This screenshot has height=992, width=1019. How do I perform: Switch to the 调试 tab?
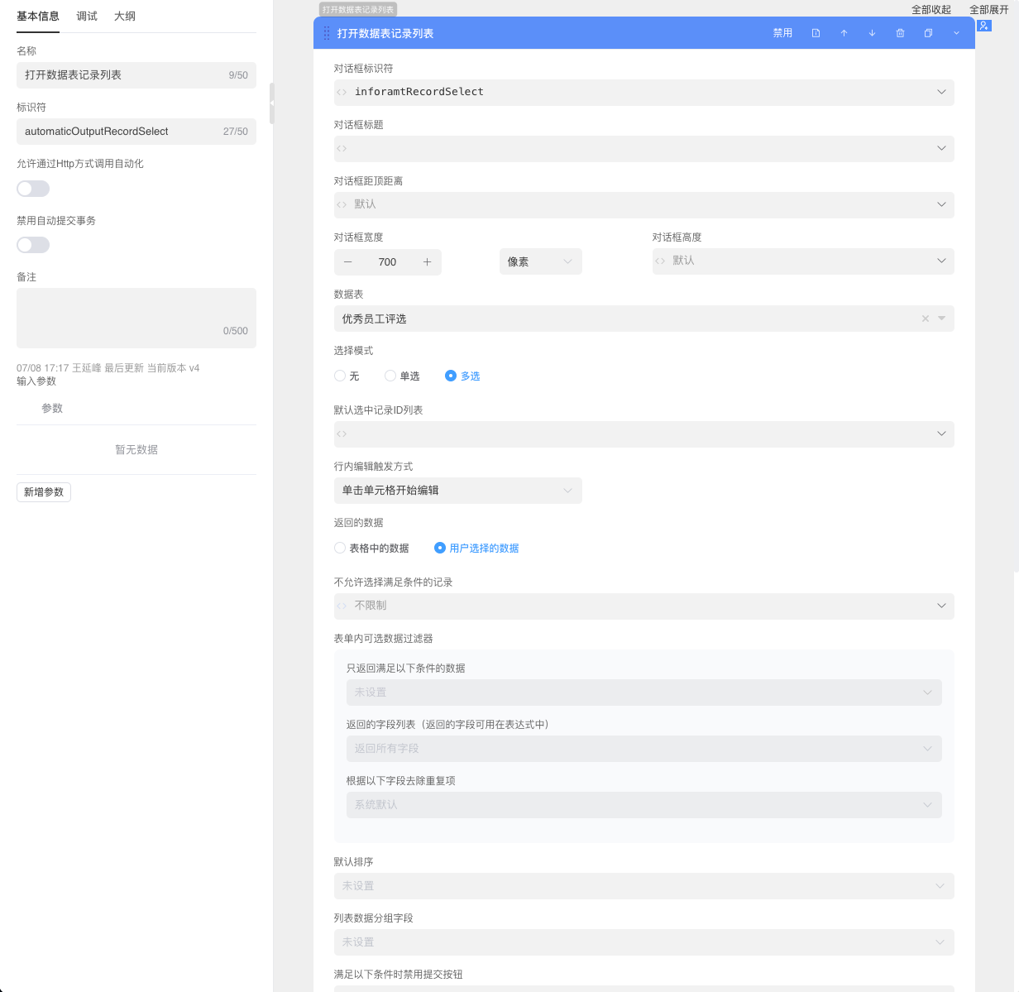point(87,17)
